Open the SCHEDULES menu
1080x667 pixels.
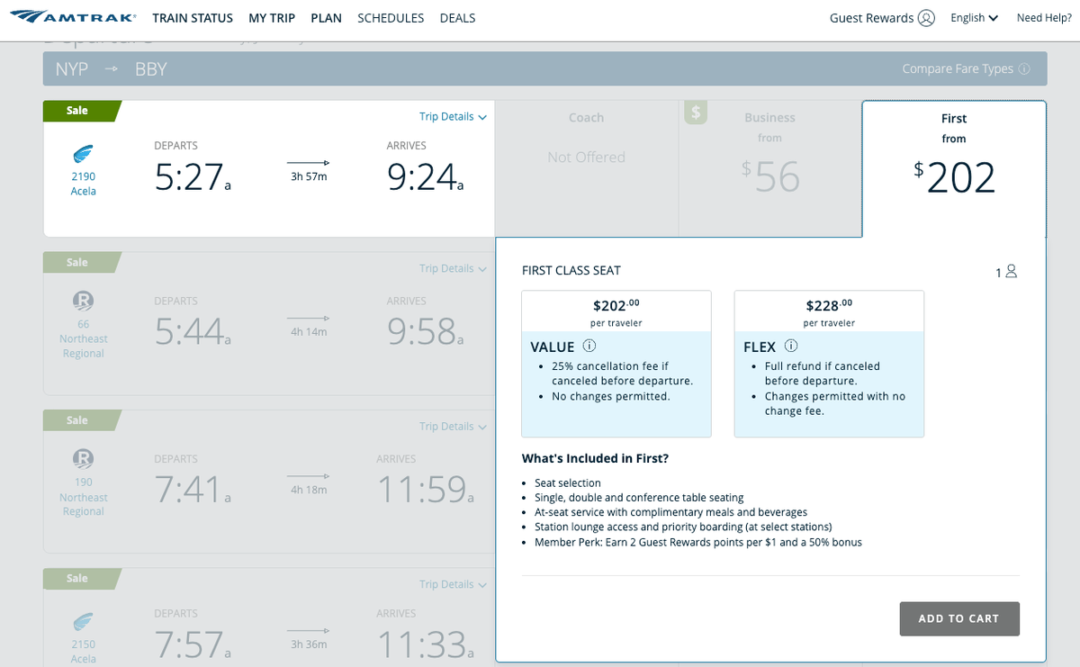tap(391, 17)
